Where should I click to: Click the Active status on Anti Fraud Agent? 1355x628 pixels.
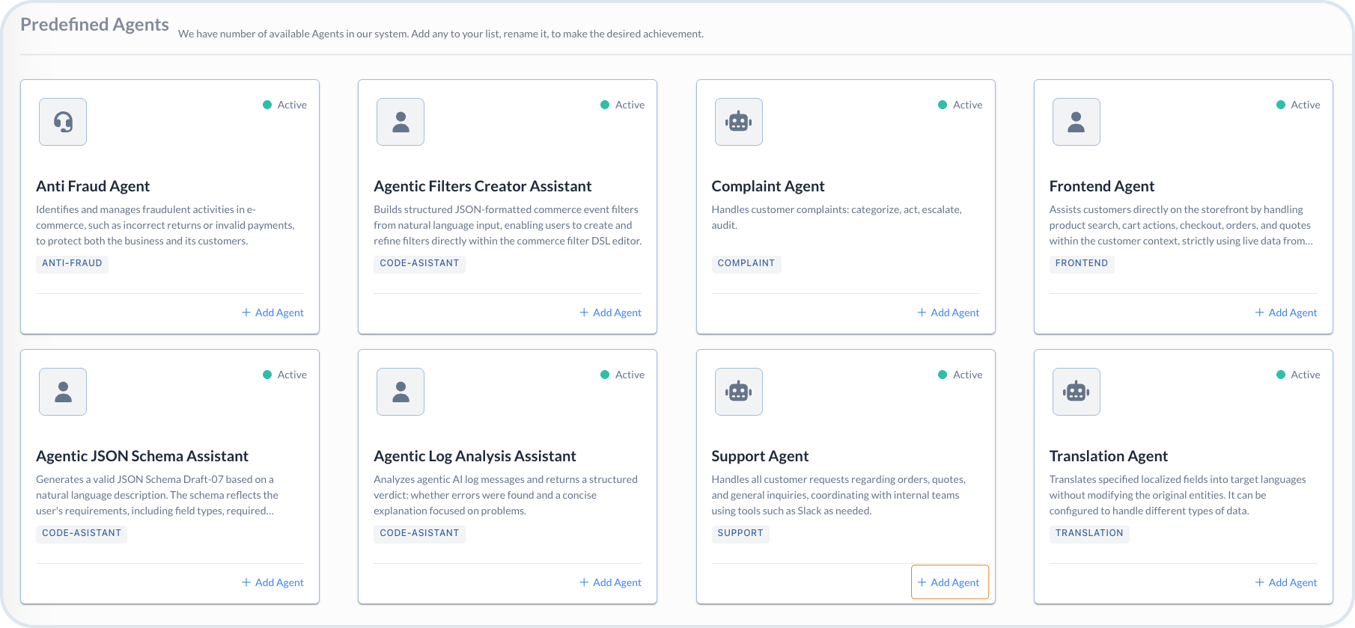point(285,105)
